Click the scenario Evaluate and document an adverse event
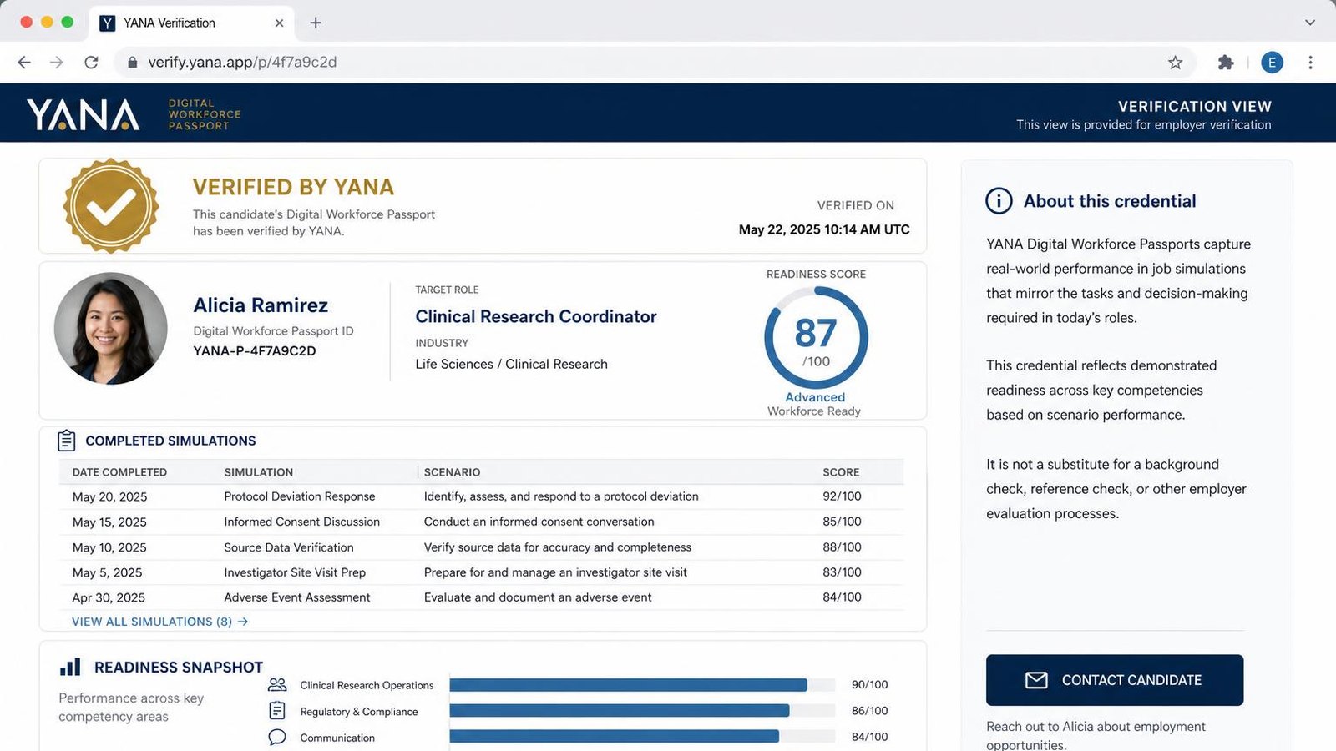 coord(538,597)
